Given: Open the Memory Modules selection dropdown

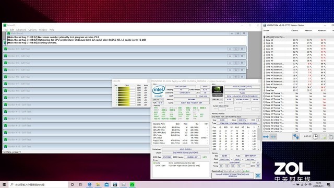Looking at the screenshot, I should click(x=236, y=117).
